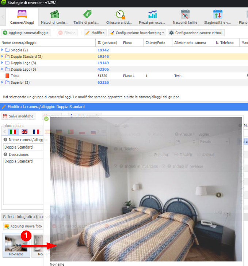248x266 pixels.
Task: Click Aggiungi camera/alloggio button
Action: [x=26, y=33]
